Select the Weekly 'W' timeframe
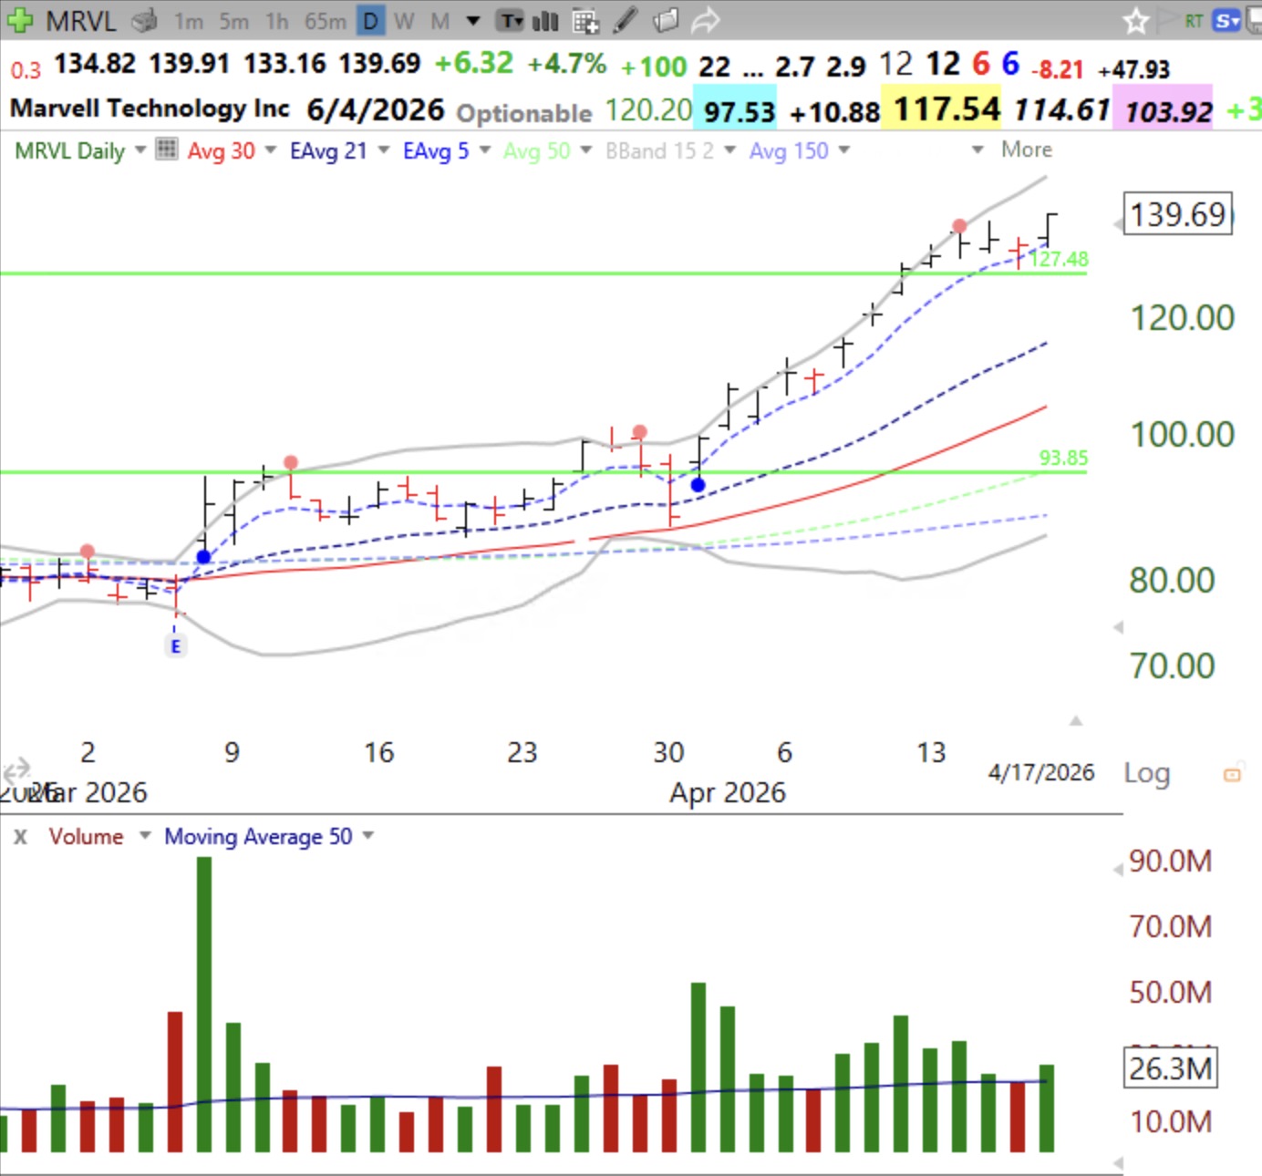This screenshot has width=1262, height=1176. click(405, 21)
